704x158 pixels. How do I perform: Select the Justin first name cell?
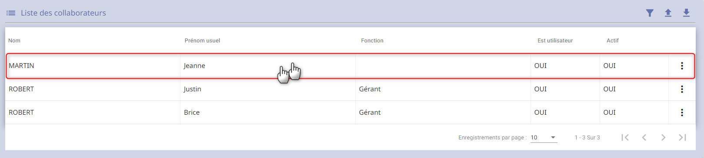(268, 89)
